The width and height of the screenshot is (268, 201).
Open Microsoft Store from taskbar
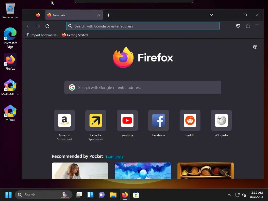click(136, 195)
